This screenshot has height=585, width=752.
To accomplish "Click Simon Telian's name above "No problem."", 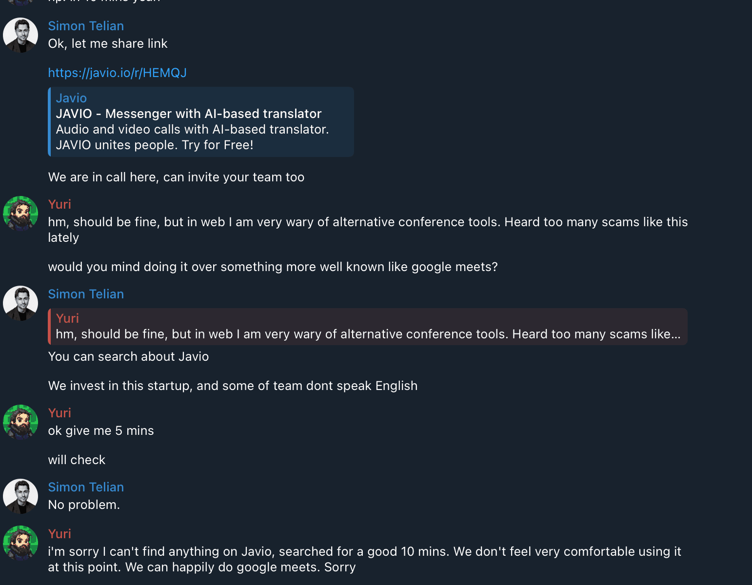I will click(86, 487).
